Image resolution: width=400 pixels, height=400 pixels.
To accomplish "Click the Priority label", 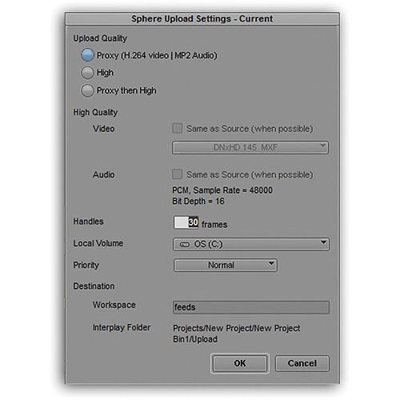I will pos(86,265).
